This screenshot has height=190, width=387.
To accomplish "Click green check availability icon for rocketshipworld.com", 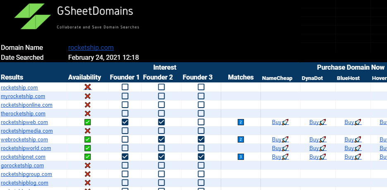I will pyautogui.click(x=88, y=148).
